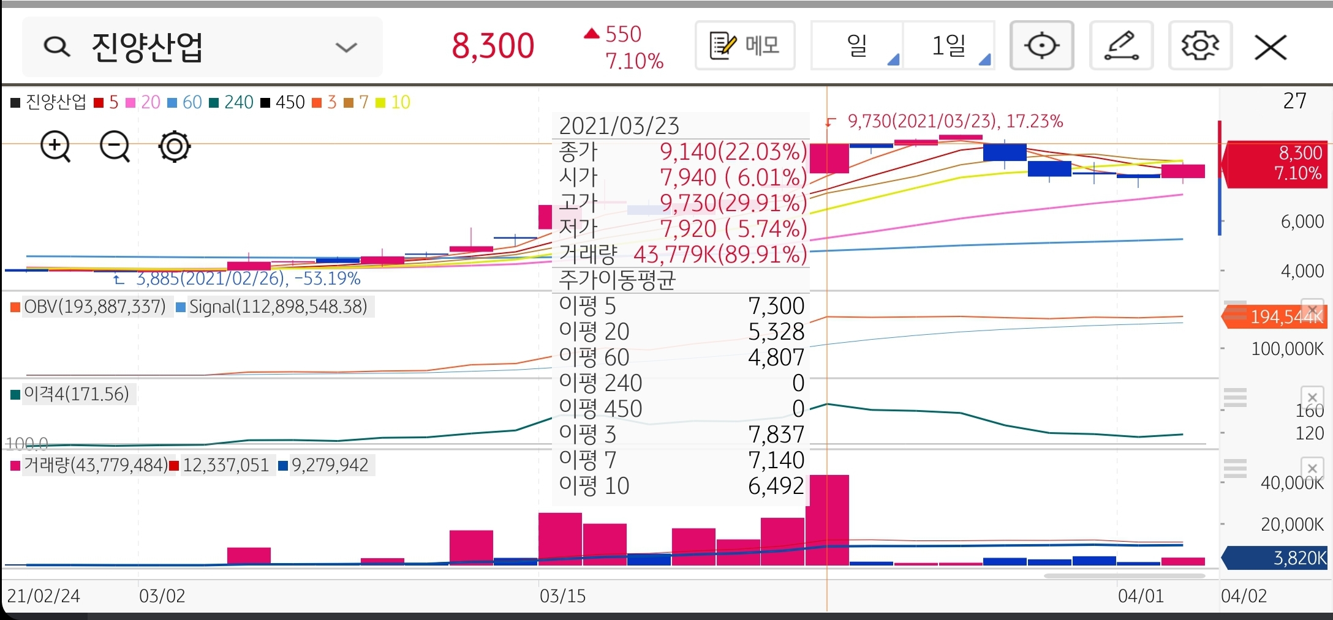Zoom in with the plus magnifier
This screenshot has width=1333, height=620.
[x=56, y=147]
